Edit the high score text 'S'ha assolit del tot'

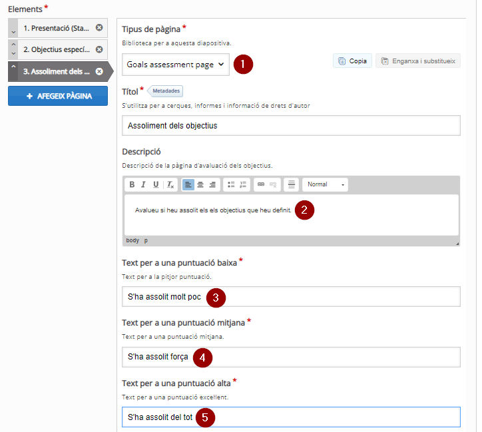pyautogui.click(x=291, y=417)
